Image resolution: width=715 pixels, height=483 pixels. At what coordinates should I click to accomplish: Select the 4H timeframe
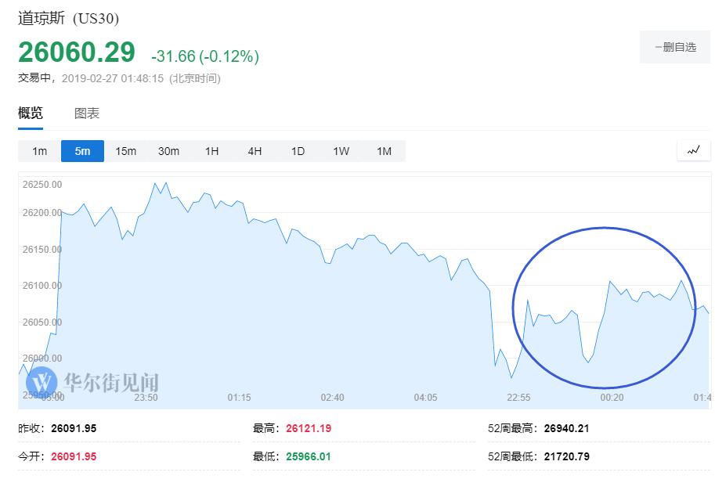pyautogui.click(x=255, y=151)
